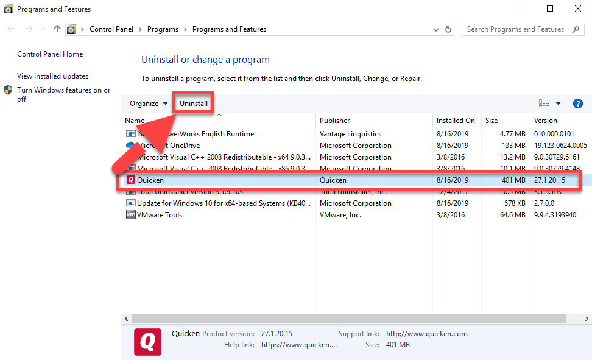Image resolution: width=592 pixels, height=360 pixels.
Task: Click the Back navigation arrow
Action: pos(12,29)
